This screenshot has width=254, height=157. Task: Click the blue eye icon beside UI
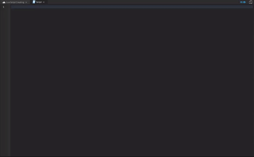tap(244, 2)
